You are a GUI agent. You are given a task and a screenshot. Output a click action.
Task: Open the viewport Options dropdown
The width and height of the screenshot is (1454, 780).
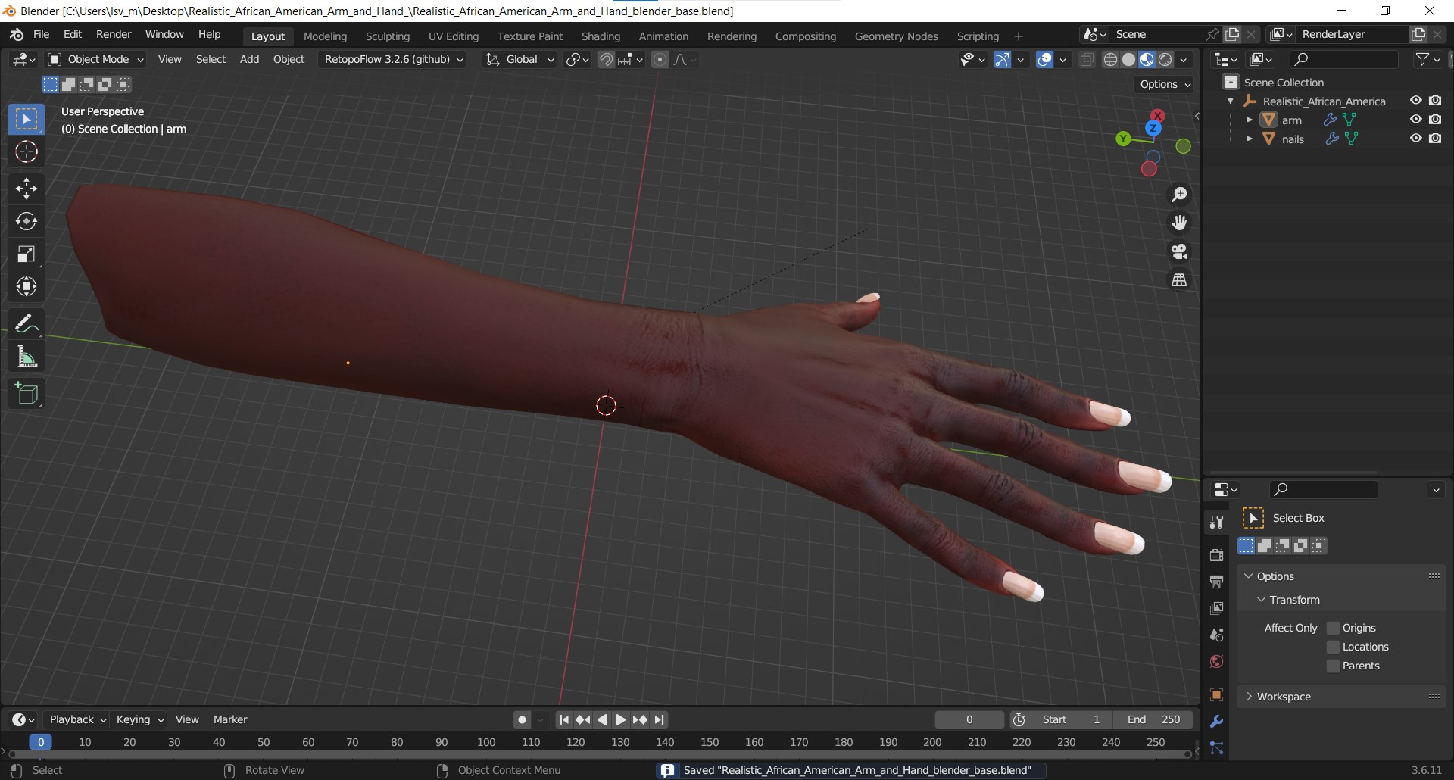coord(1165,84)
